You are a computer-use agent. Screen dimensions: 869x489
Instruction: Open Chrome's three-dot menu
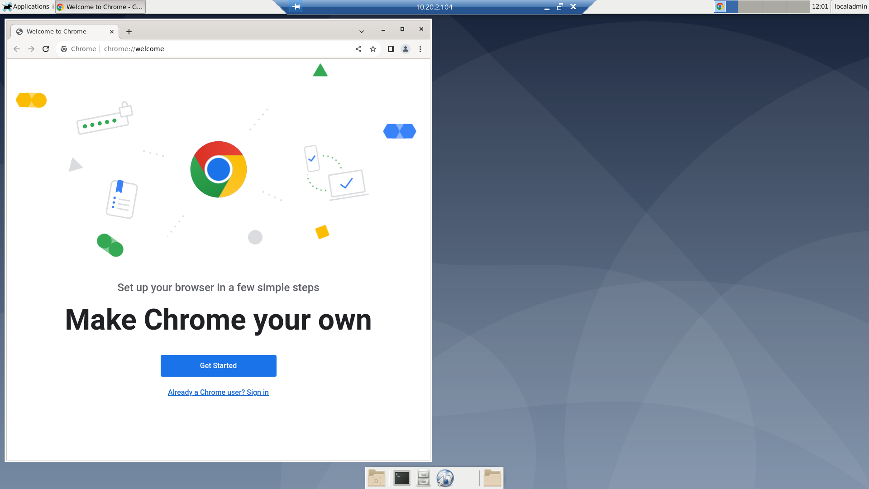(420, 49)
